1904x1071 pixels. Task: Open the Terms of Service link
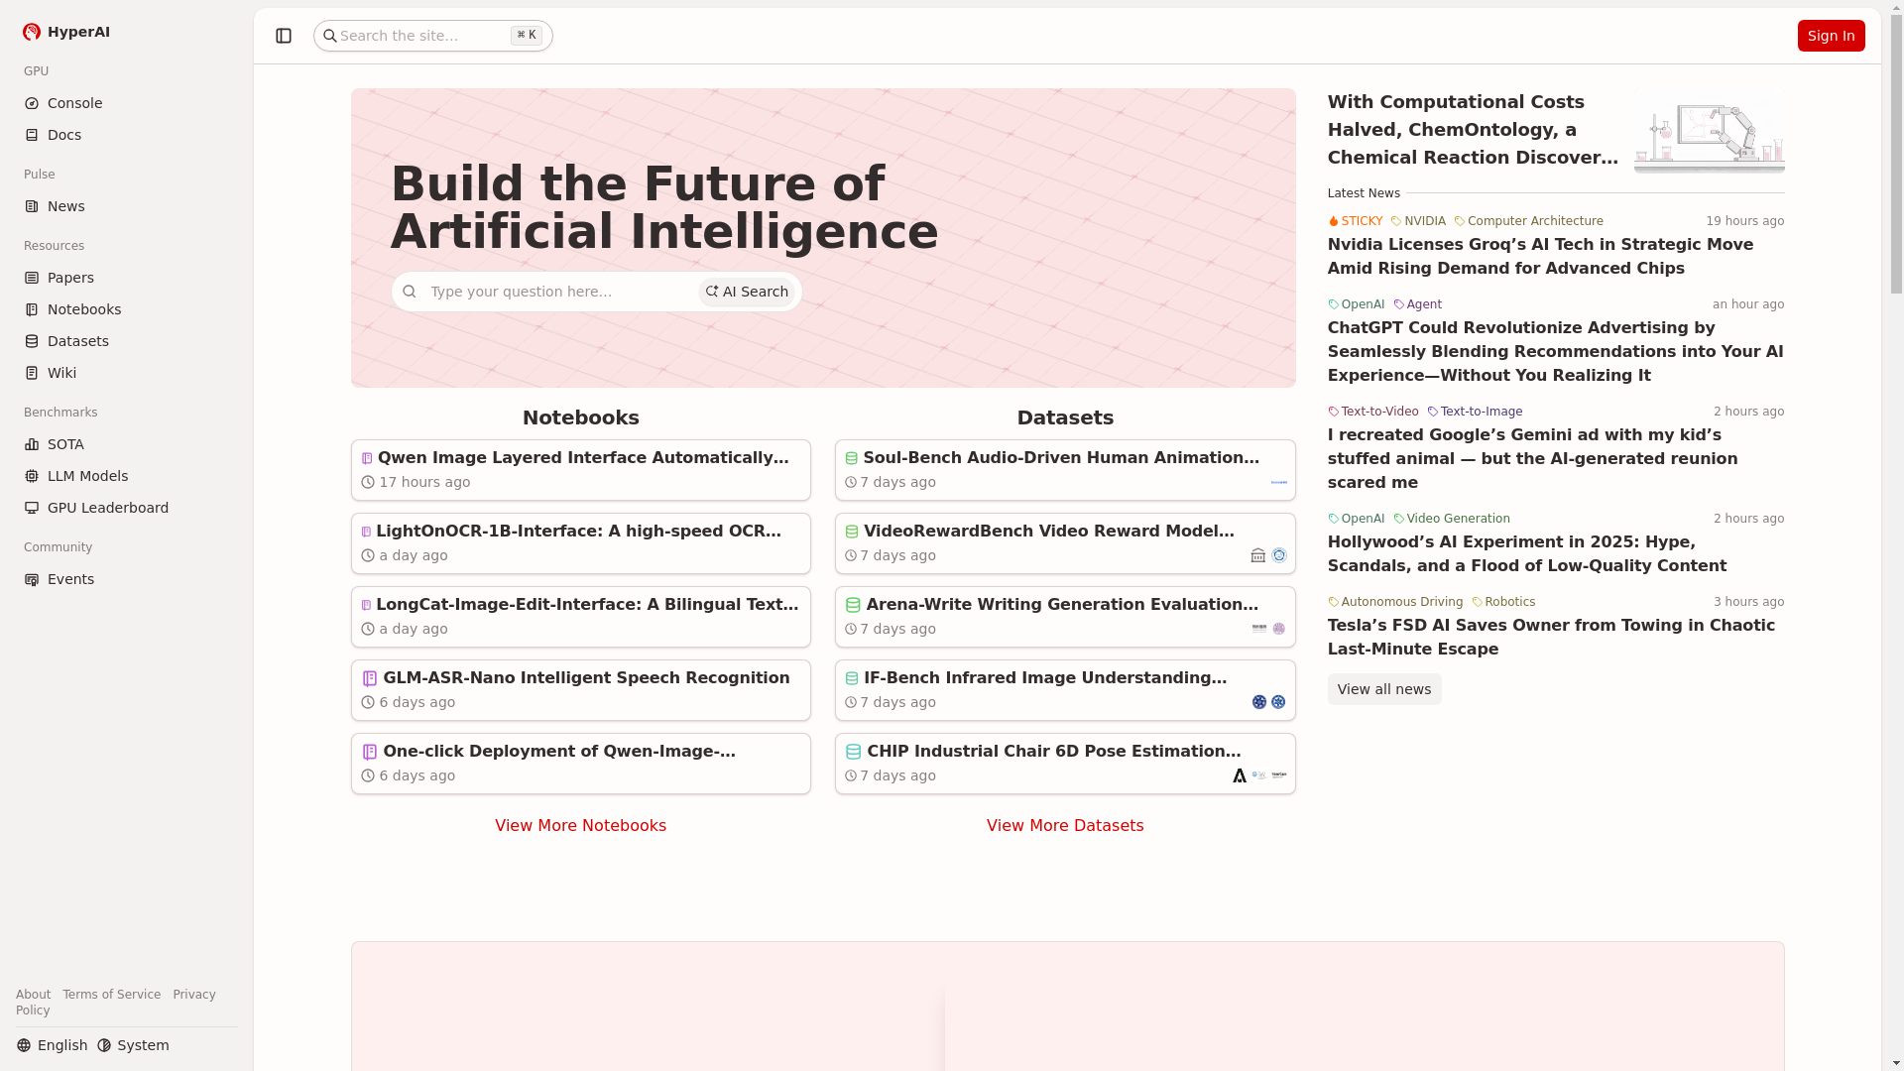pyautogui.click(x=111, y=995)
